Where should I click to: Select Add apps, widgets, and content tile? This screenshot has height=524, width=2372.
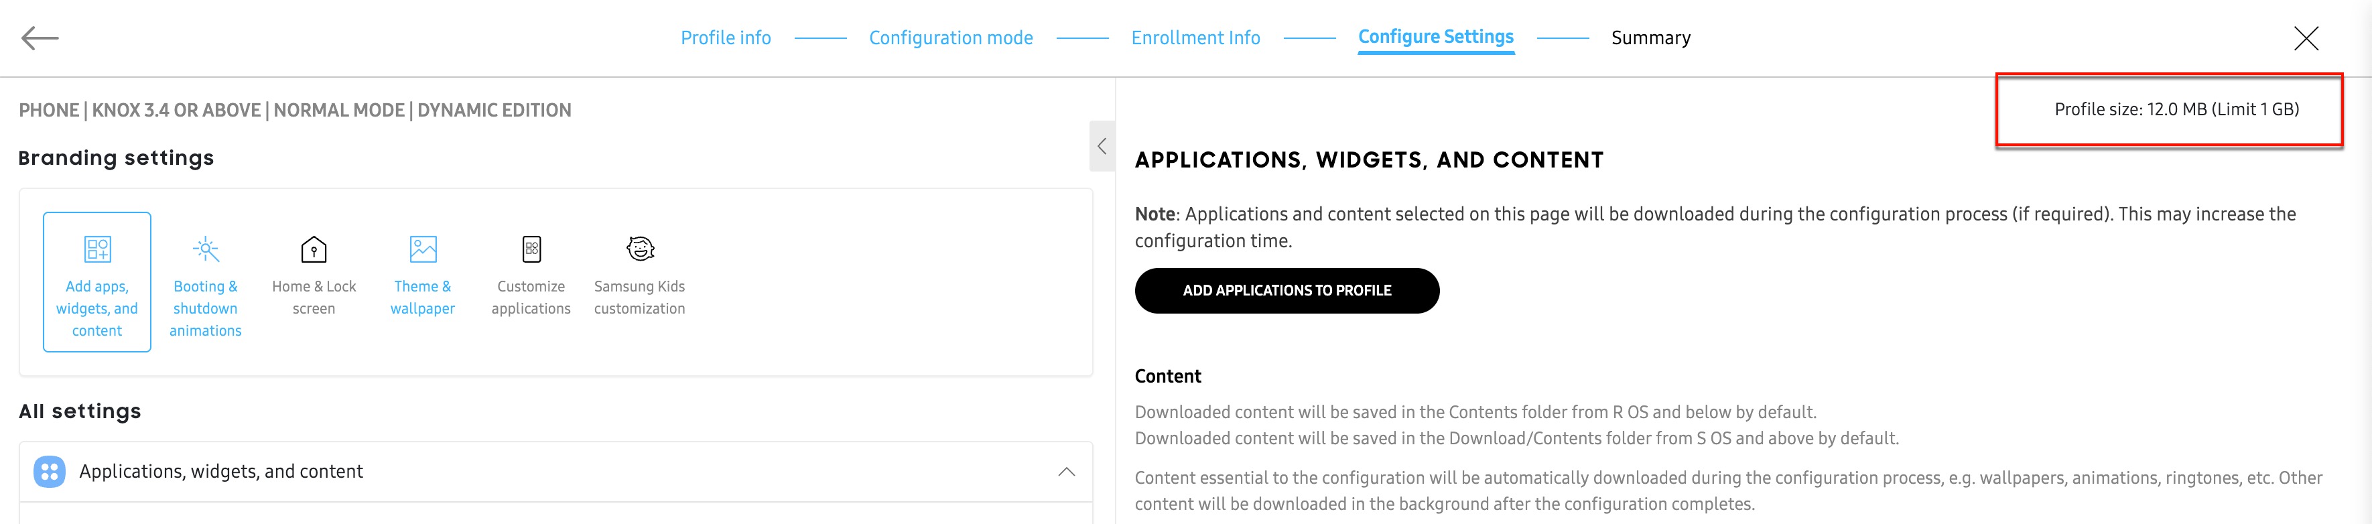coord(96,282)
